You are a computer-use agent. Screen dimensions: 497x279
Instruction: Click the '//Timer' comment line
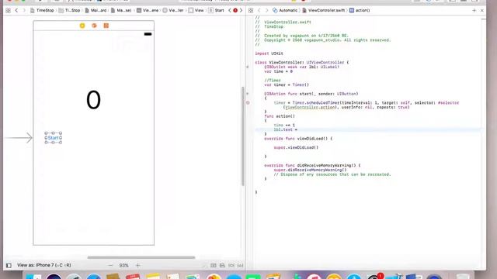point(273,81)
